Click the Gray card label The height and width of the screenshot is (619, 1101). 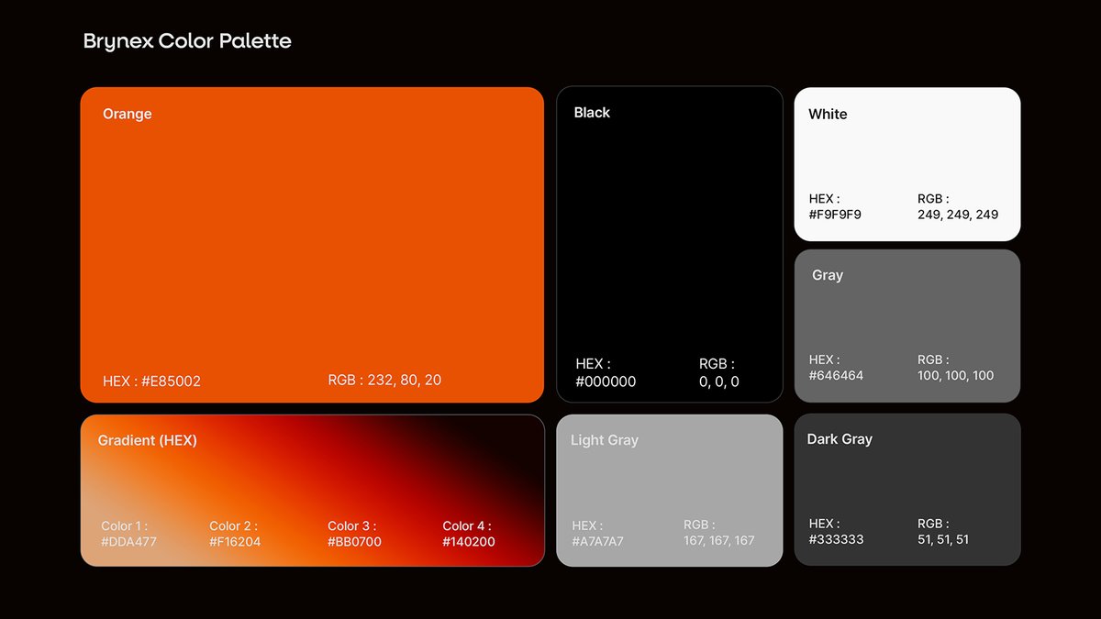pyautogui.click(x=828, y=275)
